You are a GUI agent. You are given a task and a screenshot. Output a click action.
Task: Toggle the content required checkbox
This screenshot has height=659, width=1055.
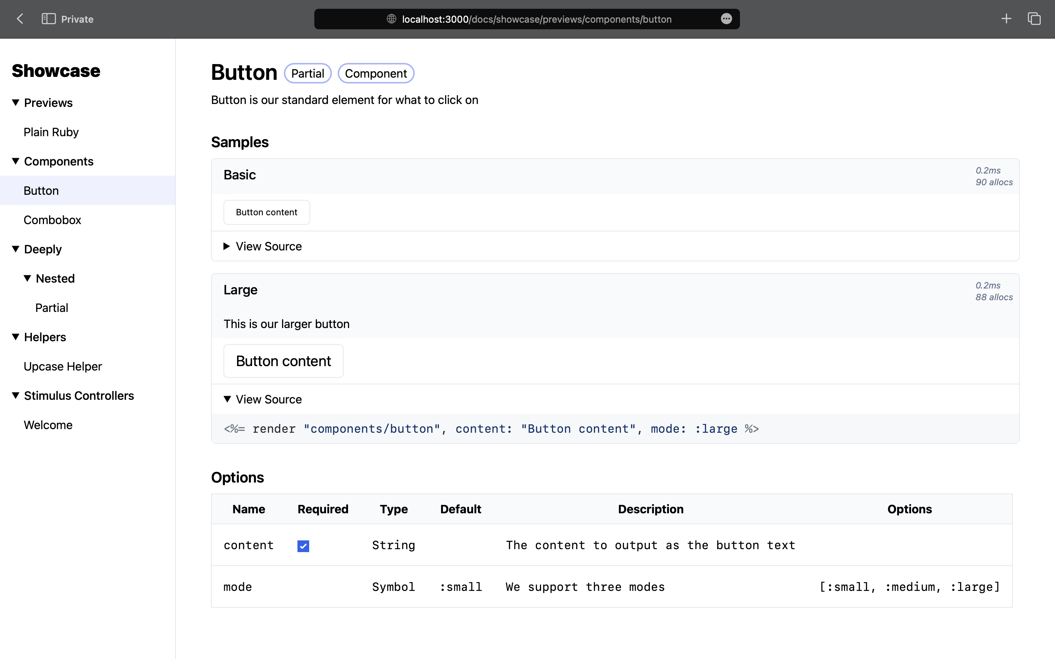(303, 546)
